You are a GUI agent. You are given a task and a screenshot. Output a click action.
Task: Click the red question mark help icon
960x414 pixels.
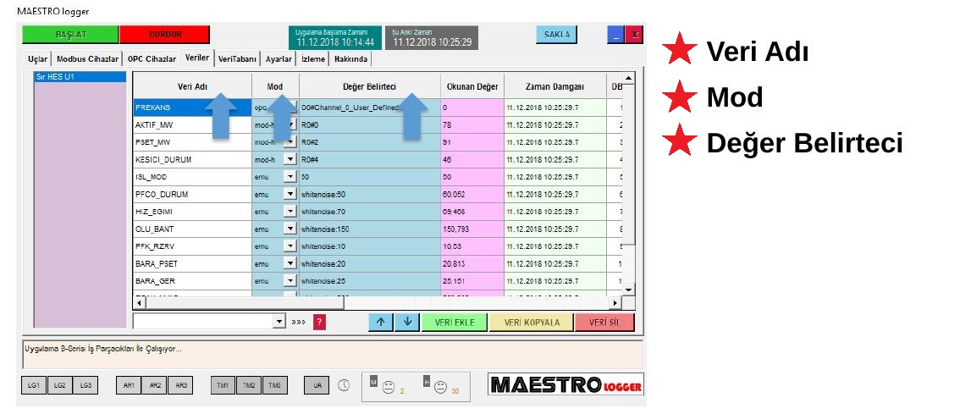pyautogui.click(x=319, y=322)
